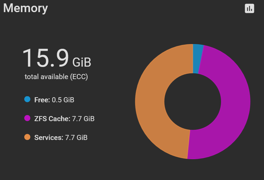Click the Services 7.7 GiB value
Image resolution: width=264 pixels, height=180 pixels.
pos(76,138)
